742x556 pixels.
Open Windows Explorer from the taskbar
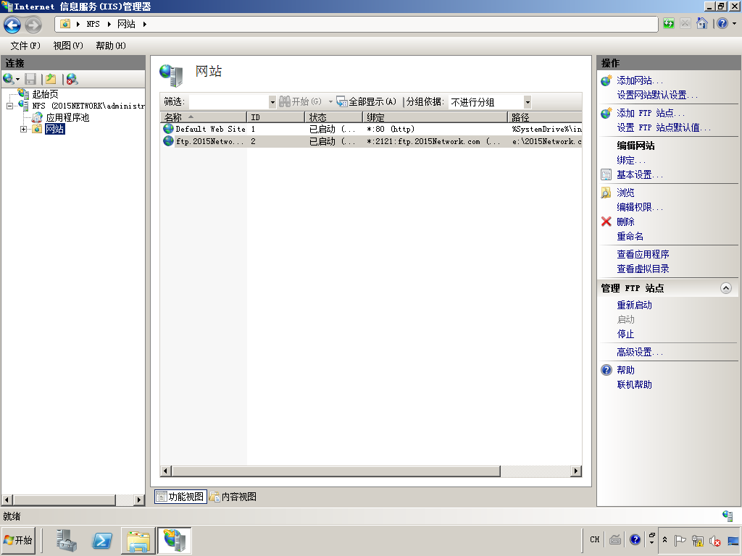point(138,540)
